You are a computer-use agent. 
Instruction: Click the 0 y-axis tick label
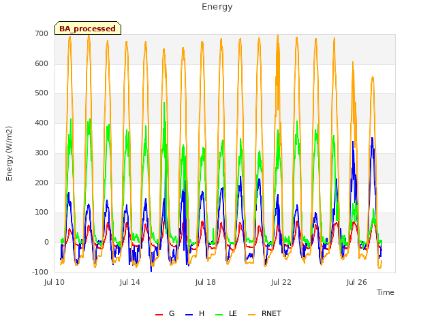click(x=46, y=243)
